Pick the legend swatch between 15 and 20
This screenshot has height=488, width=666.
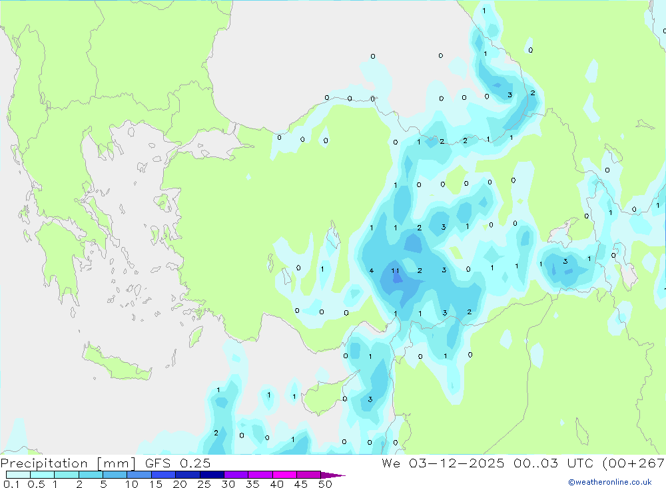(x=164, y=475)
